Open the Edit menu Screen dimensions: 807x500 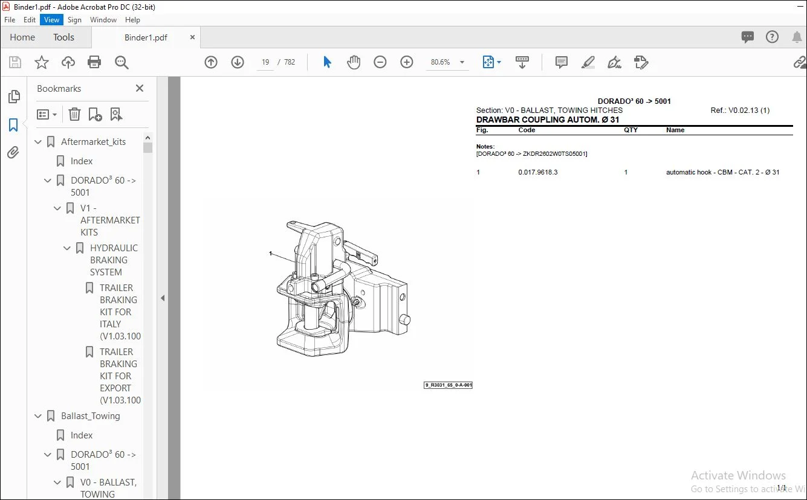click(x=30, y=20)
